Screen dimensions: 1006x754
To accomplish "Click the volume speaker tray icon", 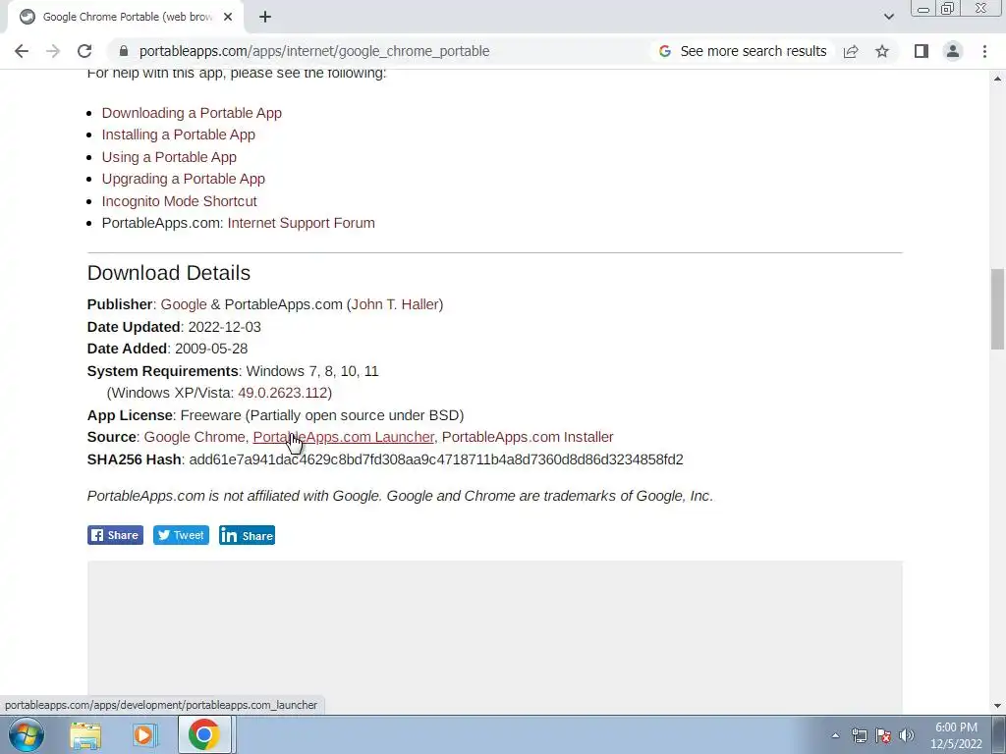I will (907, 735).
